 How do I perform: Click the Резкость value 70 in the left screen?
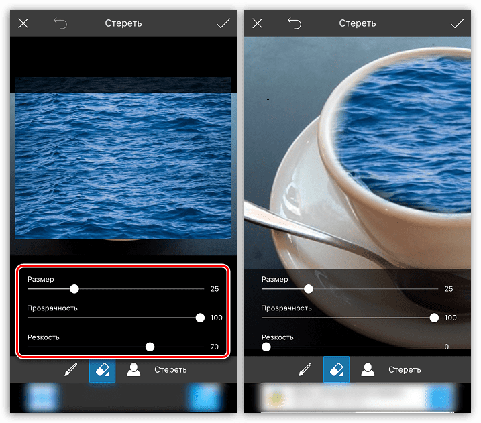coord(215,347)
